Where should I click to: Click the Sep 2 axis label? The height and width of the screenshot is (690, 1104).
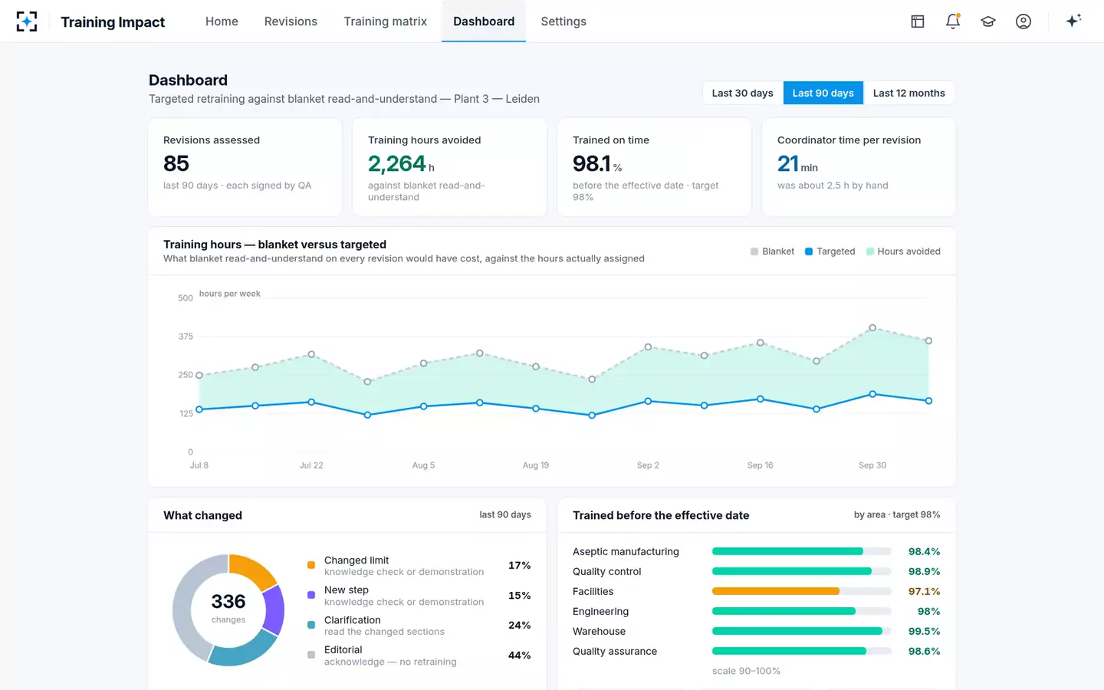[648, 465]
